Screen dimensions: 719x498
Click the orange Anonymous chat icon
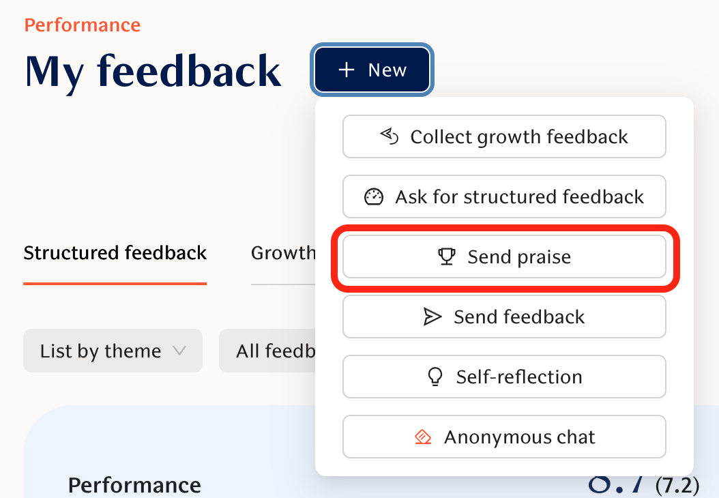[423, 437]
